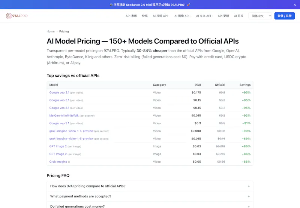Viewport: 300px width, 208px height.
Task: Go to the Home breadcrumb
Action: (51, 31)
